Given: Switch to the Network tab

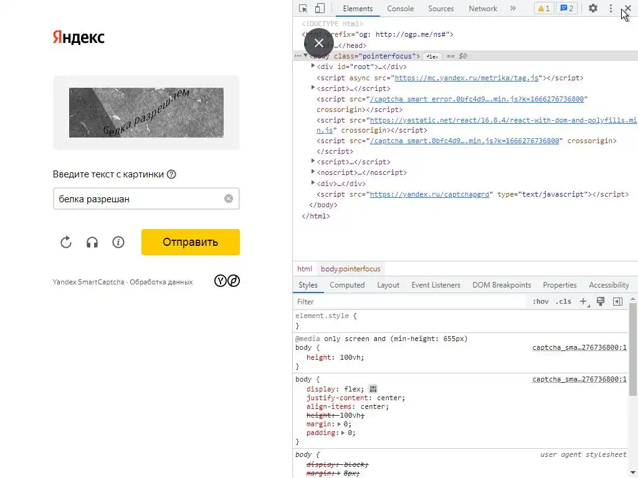Looking at the screenshot, I should (x=483, y=9).
